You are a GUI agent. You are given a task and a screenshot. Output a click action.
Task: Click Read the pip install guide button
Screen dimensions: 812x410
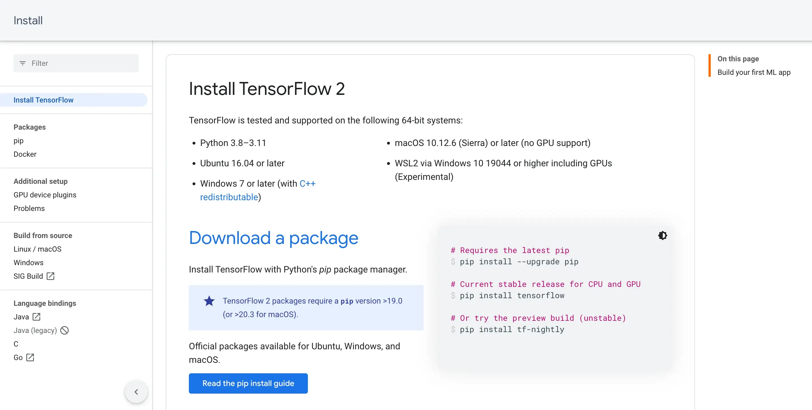tap(248, 383)
